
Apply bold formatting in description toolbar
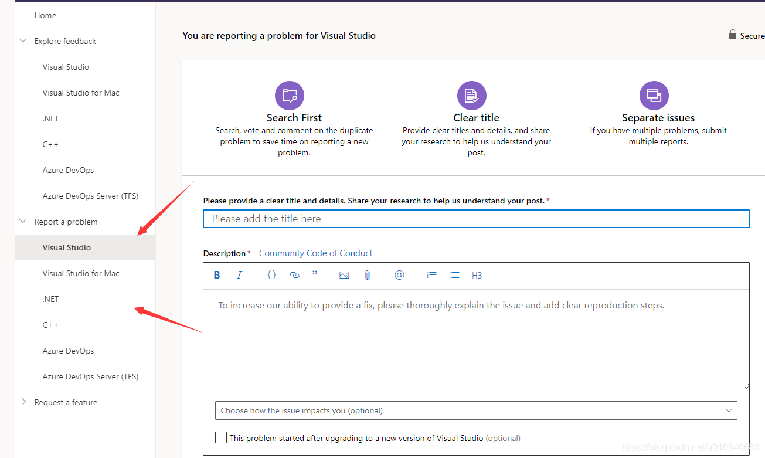[x=217, y=275]
